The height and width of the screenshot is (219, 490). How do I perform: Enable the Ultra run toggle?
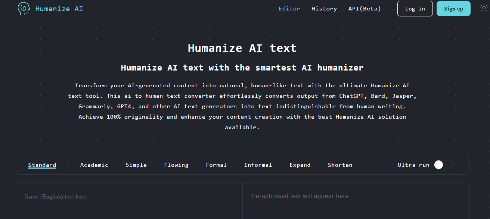pos(443,165)
